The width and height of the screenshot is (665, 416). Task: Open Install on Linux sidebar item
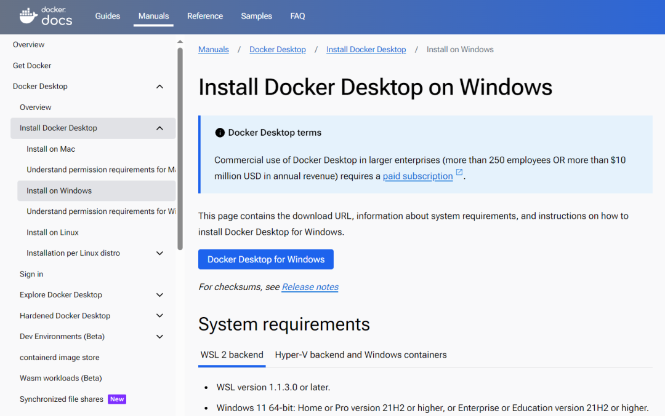[52, 232]
